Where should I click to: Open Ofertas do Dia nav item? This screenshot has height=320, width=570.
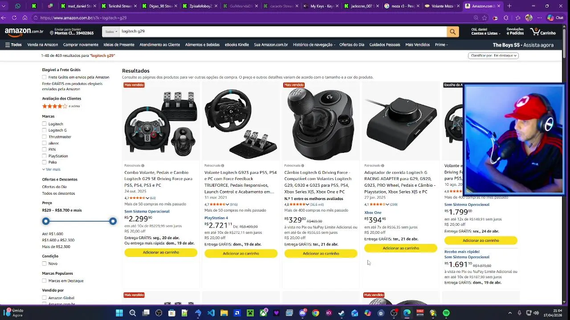(x=352, y=45)
